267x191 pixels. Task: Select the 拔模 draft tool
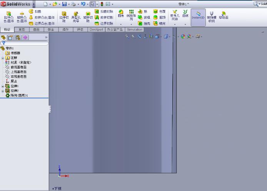tap(144, 17)
